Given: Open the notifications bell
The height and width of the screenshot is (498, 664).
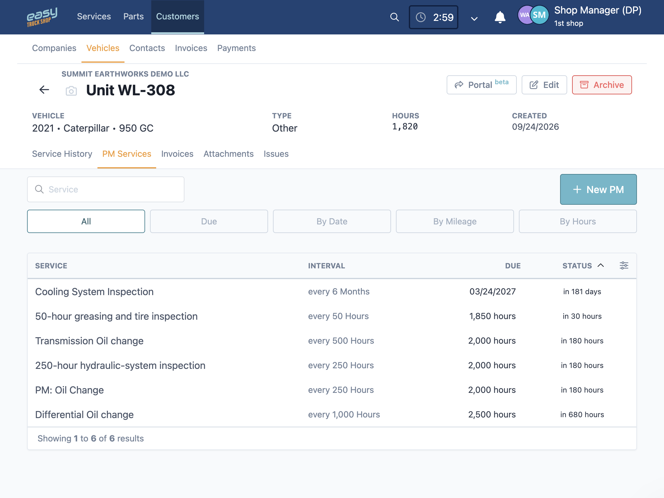Looking at the screenshot, I should point(500,17).
